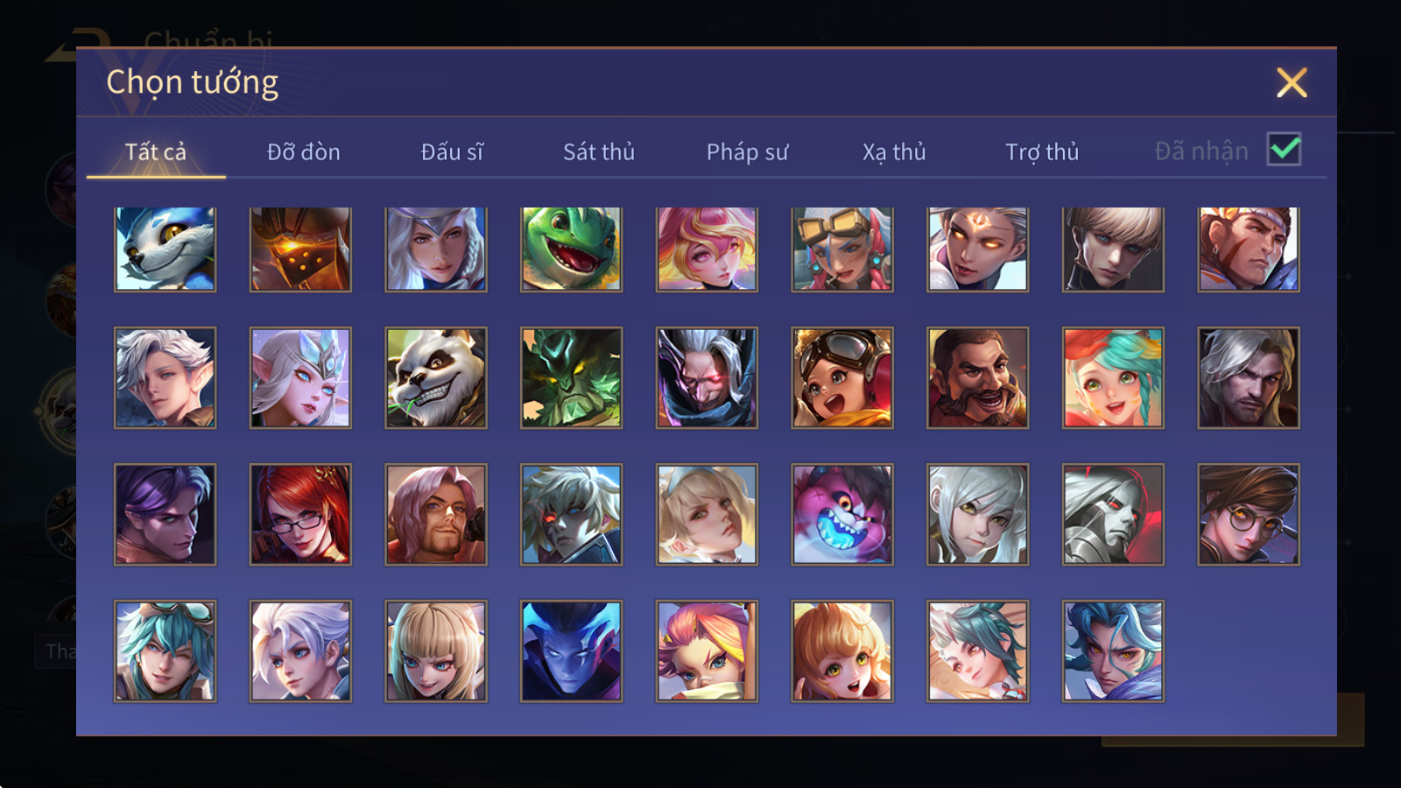
Task: Select the girl with aviator goggles cap
Action: [x=841, y=377]
